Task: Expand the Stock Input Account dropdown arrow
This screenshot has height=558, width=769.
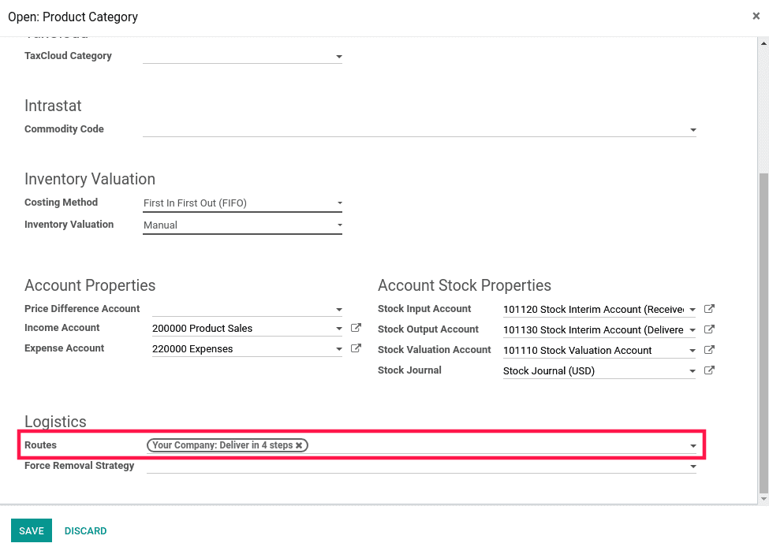Action: pyautogui.click(x=692, y=310)
